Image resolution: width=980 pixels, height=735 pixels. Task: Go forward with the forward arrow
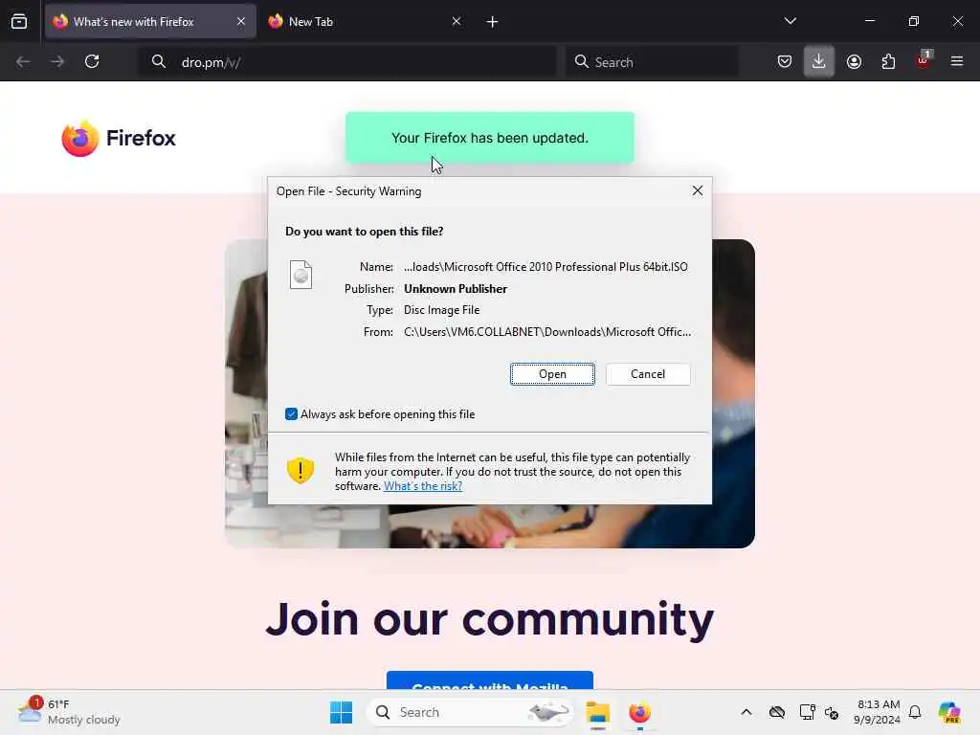click(57, 61)
